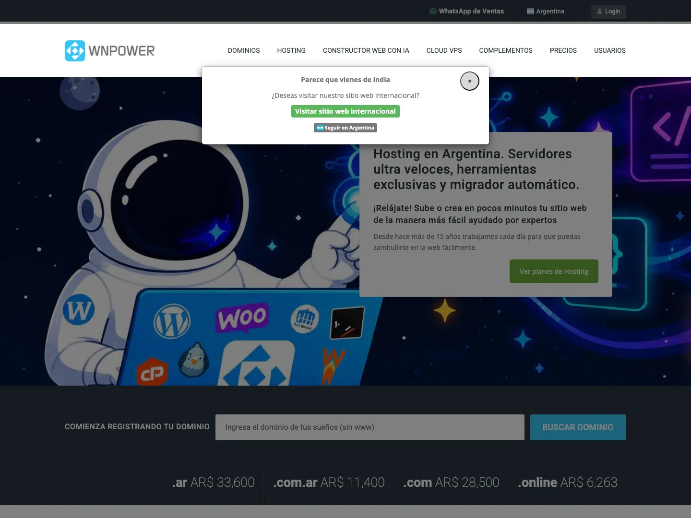This screenshot has width=691, height=518.
Task: Click Ver planes de Hosting button
Action: tap(554, 271)
